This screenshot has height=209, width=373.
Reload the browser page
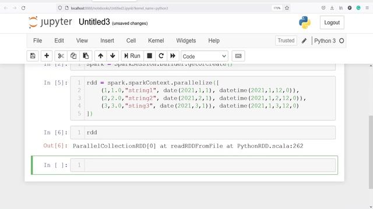tap(23, 8)
